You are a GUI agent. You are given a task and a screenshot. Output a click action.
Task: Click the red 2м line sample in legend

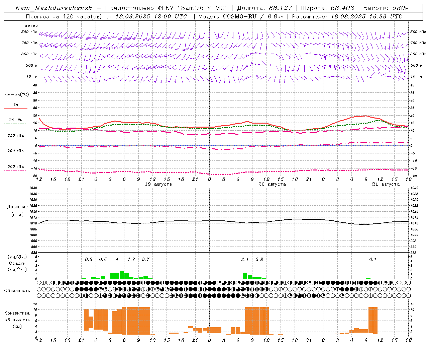[15, 108]
